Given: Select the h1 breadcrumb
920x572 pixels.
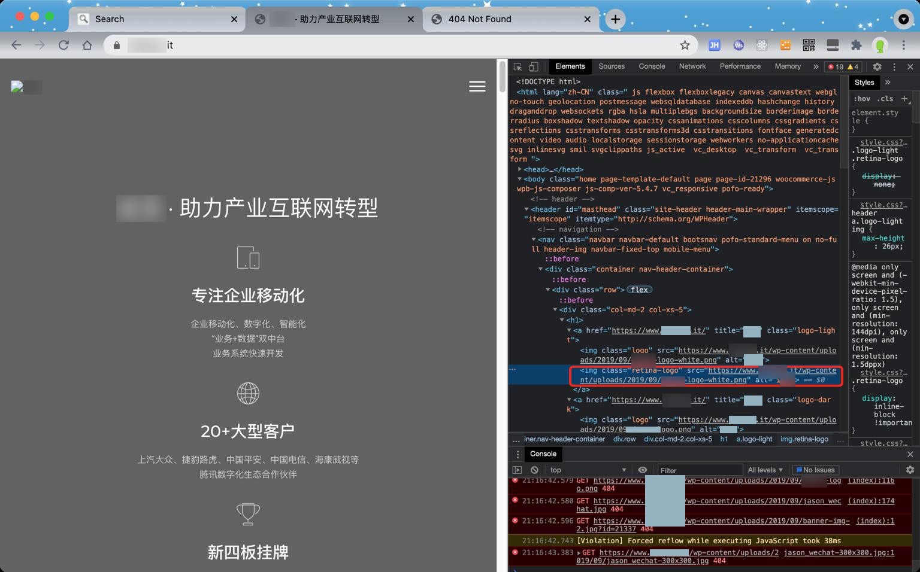Looking at the screenshot, I should tap(724, 439).
